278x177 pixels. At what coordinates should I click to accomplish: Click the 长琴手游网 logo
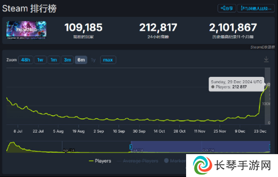(232, 166)
